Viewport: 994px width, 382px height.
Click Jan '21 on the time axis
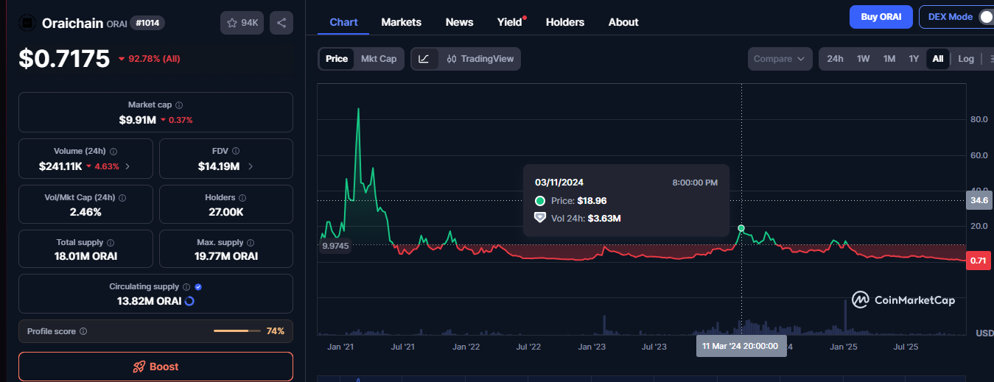click(342, 346)
